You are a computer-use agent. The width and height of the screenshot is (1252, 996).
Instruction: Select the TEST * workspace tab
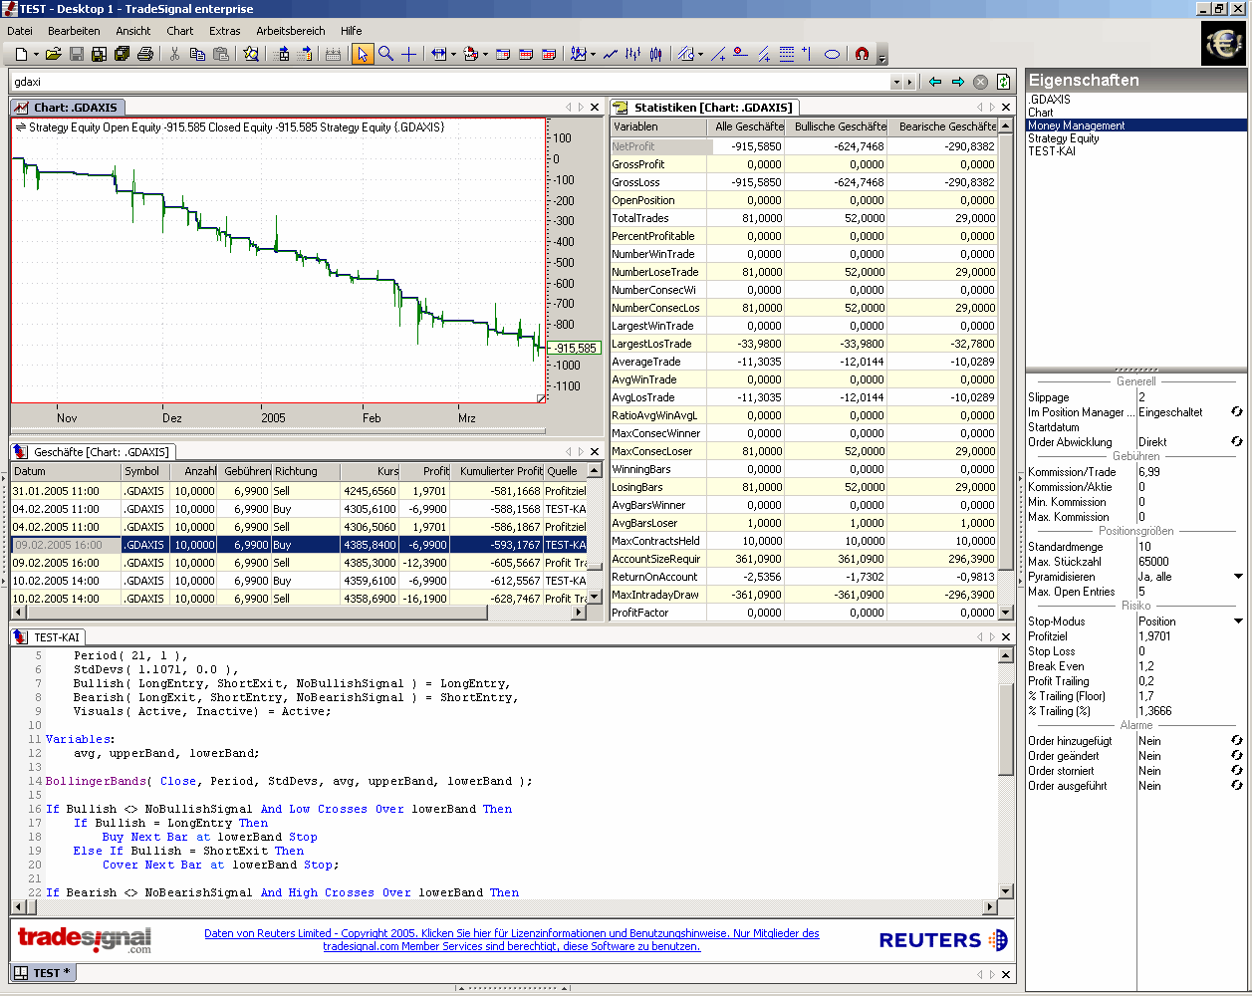[43, 972]
